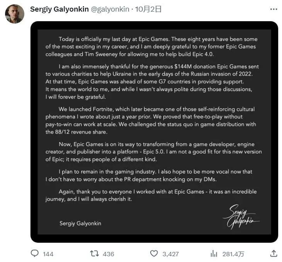This screenshot has width=282, height=262.
Task: Click the handwritten signature in the letter
Action: click(x=240, y=218)
